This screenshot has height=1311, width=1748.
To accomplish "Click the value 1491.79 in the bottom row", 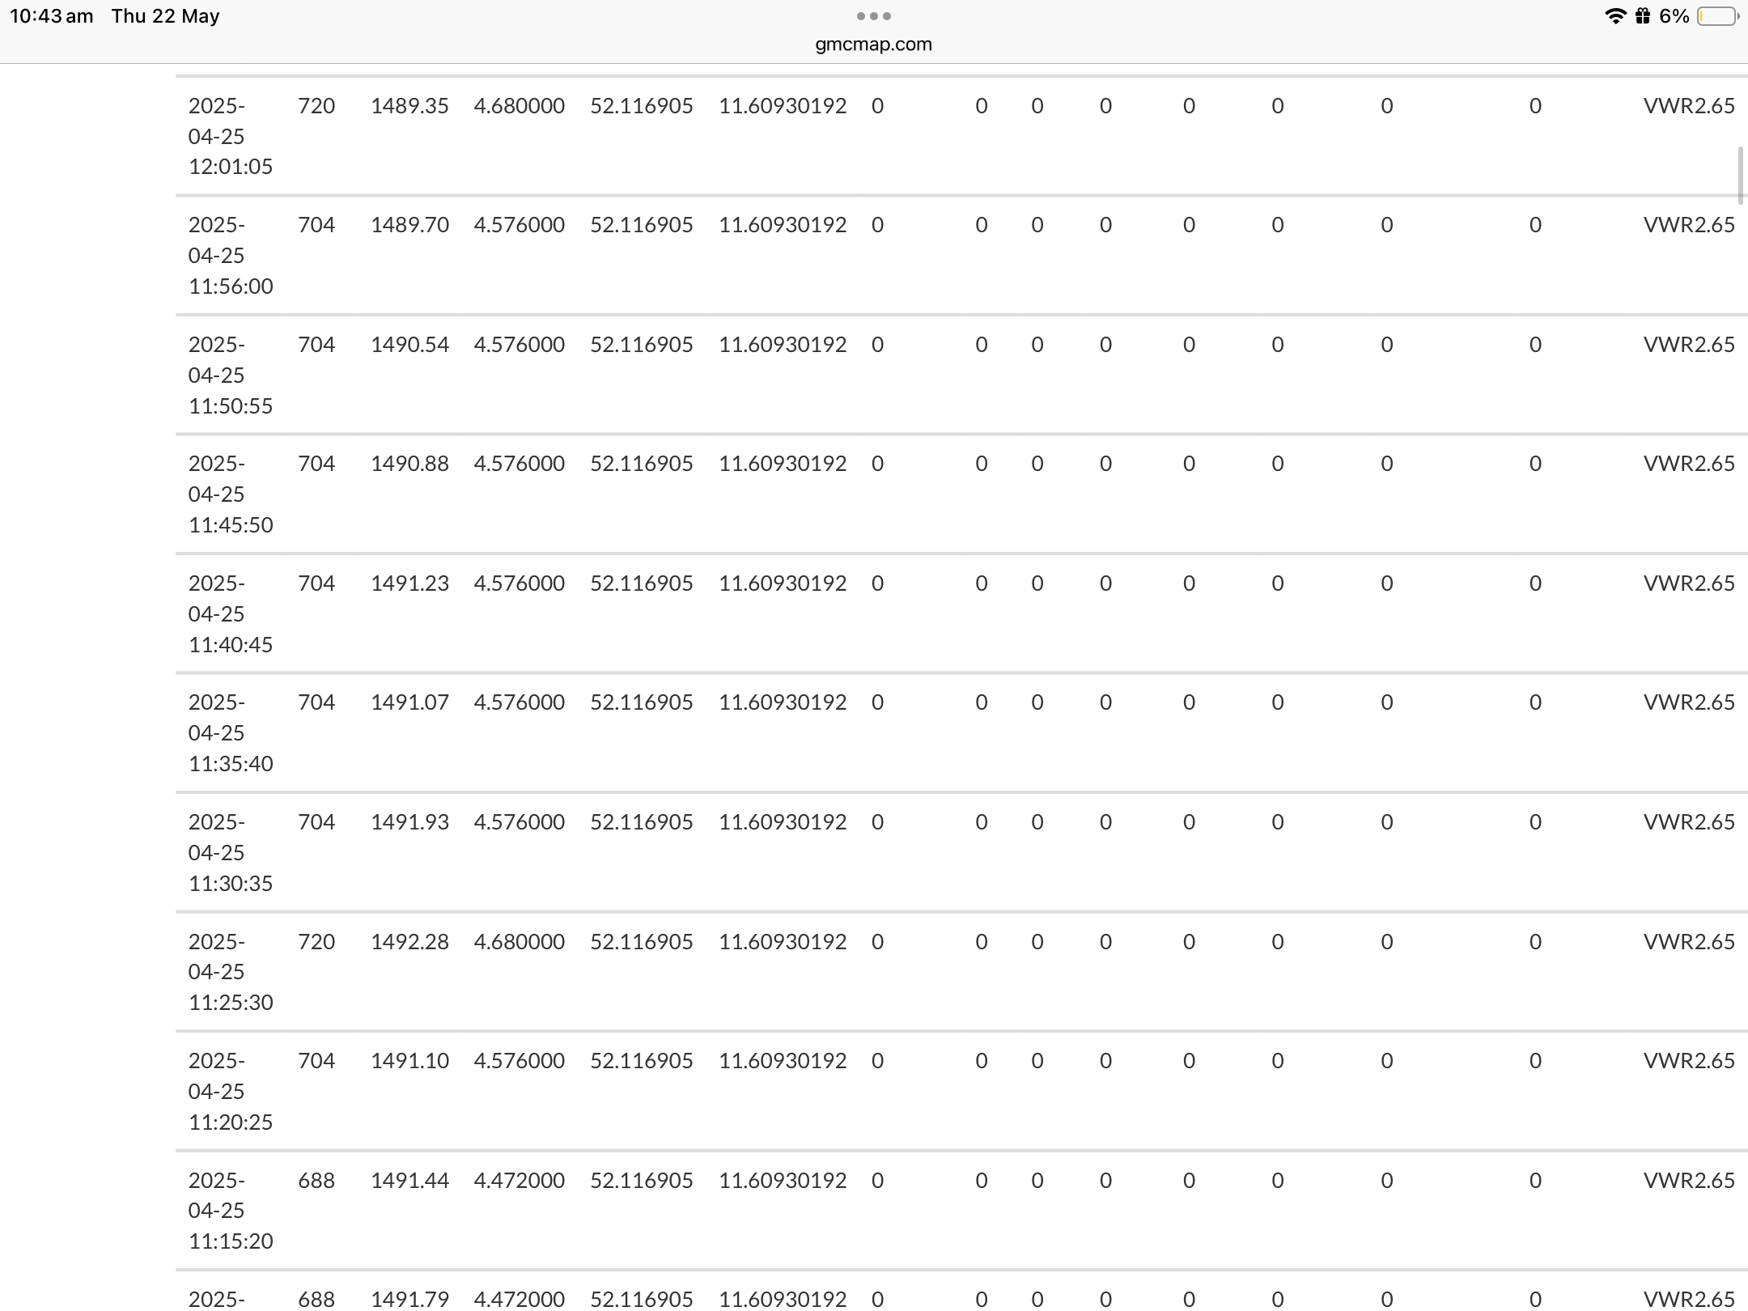I will (409, 1300).
